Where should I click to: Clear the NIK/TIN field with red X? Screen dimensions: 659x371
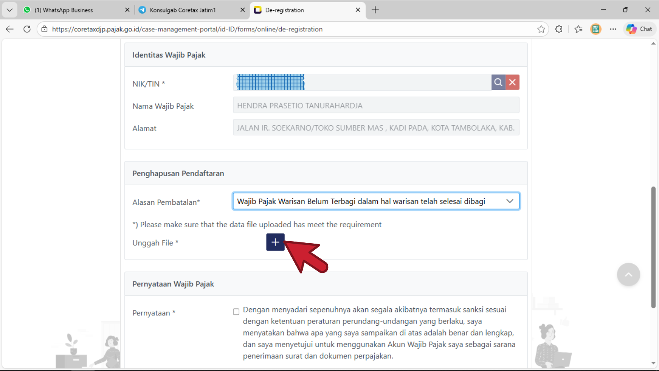512,82
